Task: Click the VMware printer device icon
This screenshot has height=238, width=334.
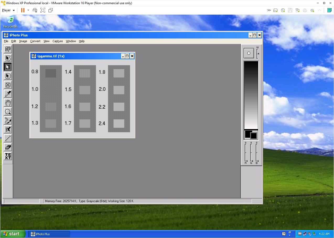Action: tap(305, 10)
